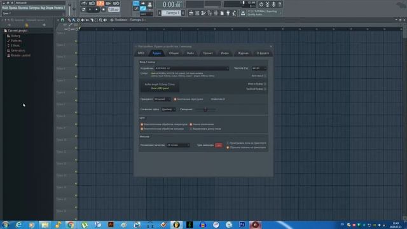
Task: Switch to the Проект settings tab
Action: (208, 53)
